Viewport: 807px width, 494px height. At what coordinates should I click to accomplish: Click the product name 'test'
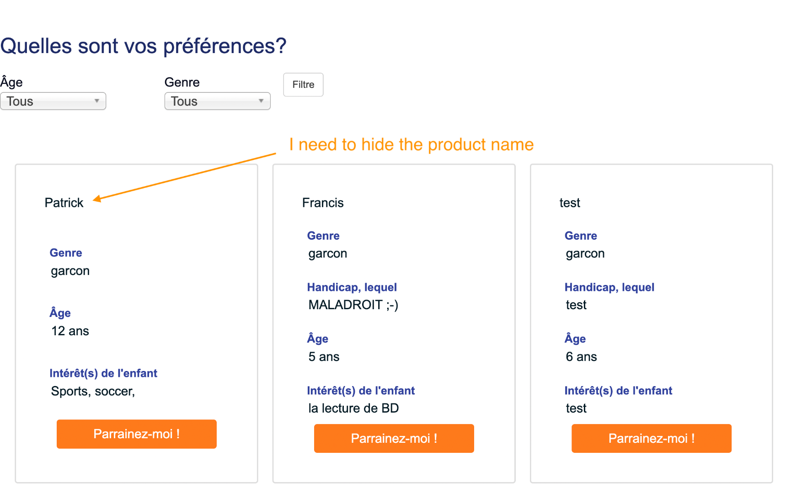tap(570, 203)
